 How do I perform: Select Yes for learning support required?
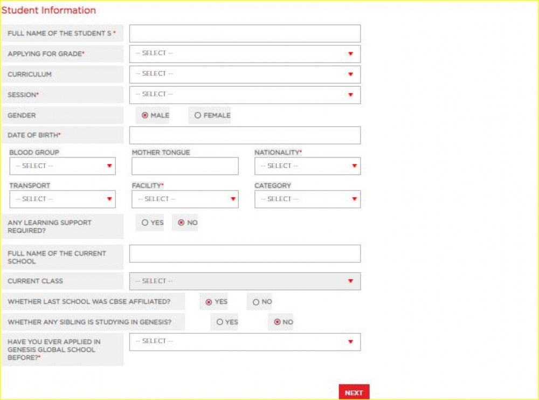[145, 223]
